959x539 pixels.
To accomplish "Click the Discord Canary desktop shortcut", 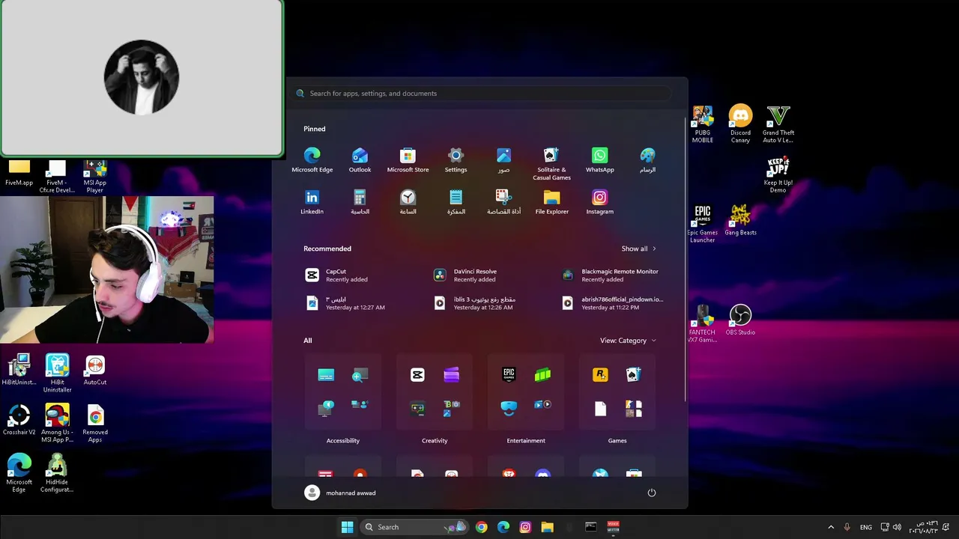I will (x=740, y=124).
